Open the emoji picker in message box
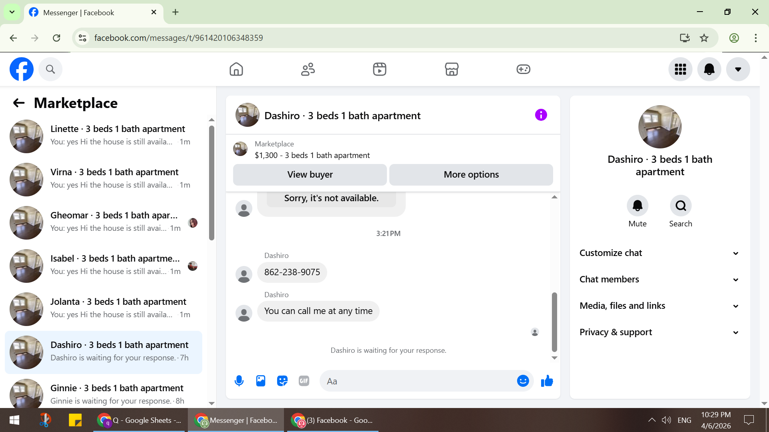The width and height of the screenshot is (769, 432). coord(523,381)
